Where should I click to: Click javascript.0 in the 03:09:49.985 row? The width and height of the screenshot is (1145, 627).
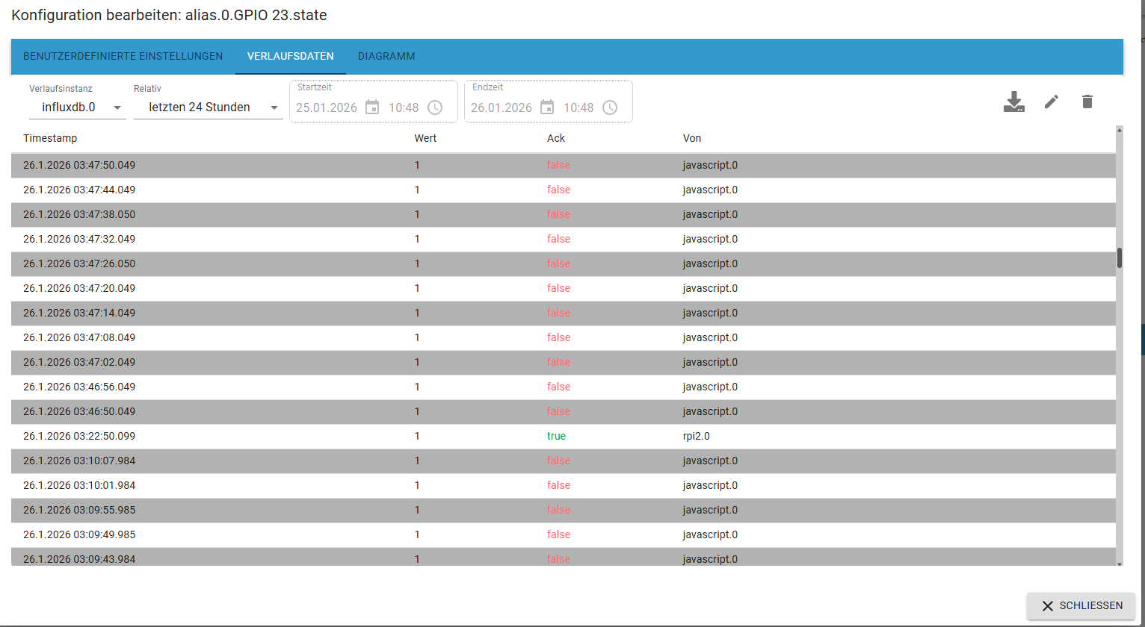pos(710,534)
